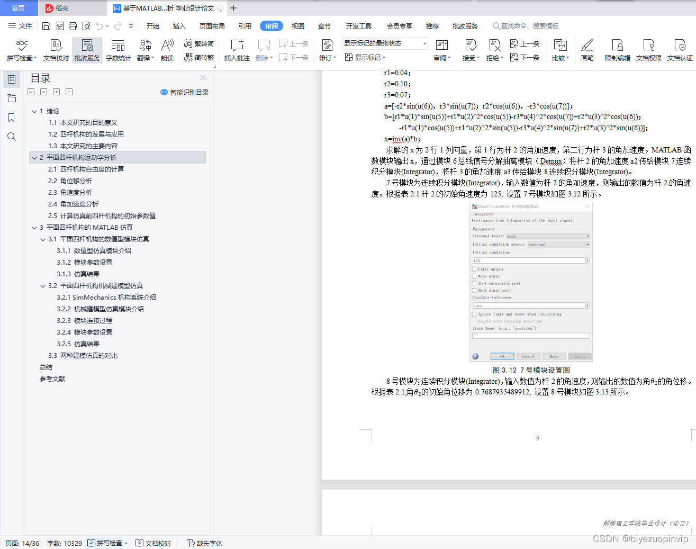Switch to the 视图 ribbon tab

(298, 26)
